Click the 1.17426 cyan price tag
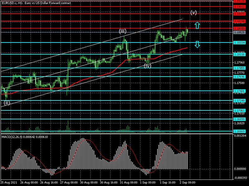249x186 pixels. click(x=241, y=91)
